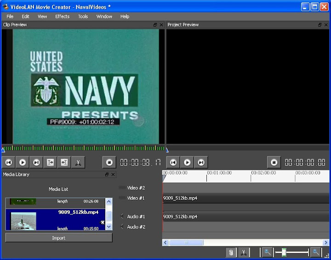This screenshot has height=260, width=331.
Task: Toggle visibility of Video #2 track
Action: pyautogui.click(x=122, y=188)
